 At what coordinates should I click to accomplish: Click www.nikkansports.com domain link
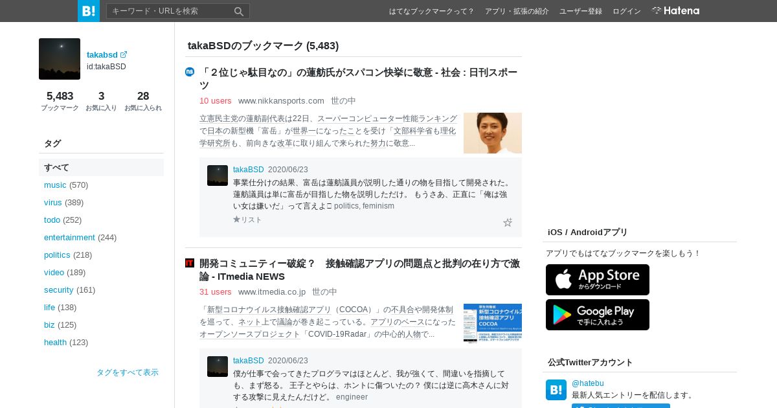click(281, 100)
